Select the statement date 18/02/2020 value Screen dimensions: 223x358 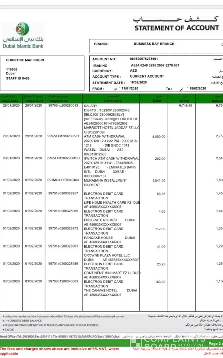(x=138, y=82)
